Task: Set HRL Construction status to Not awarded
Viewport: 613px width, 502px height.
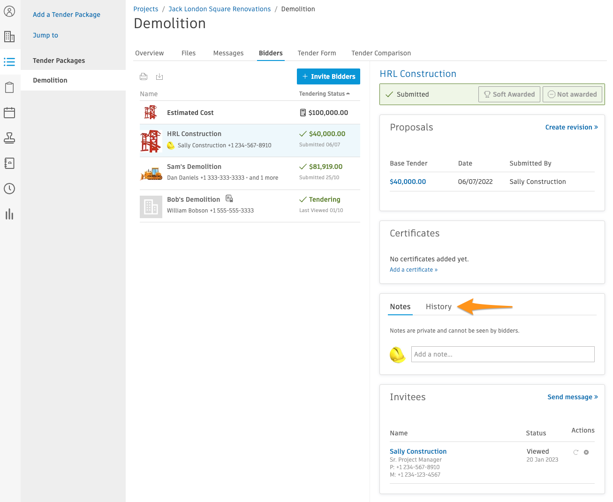Action: click(x=572, y=94)
